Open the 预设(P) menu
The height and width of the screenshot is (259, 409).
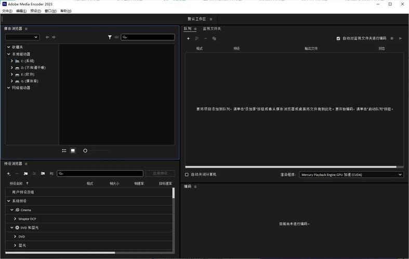click(35, 11)
